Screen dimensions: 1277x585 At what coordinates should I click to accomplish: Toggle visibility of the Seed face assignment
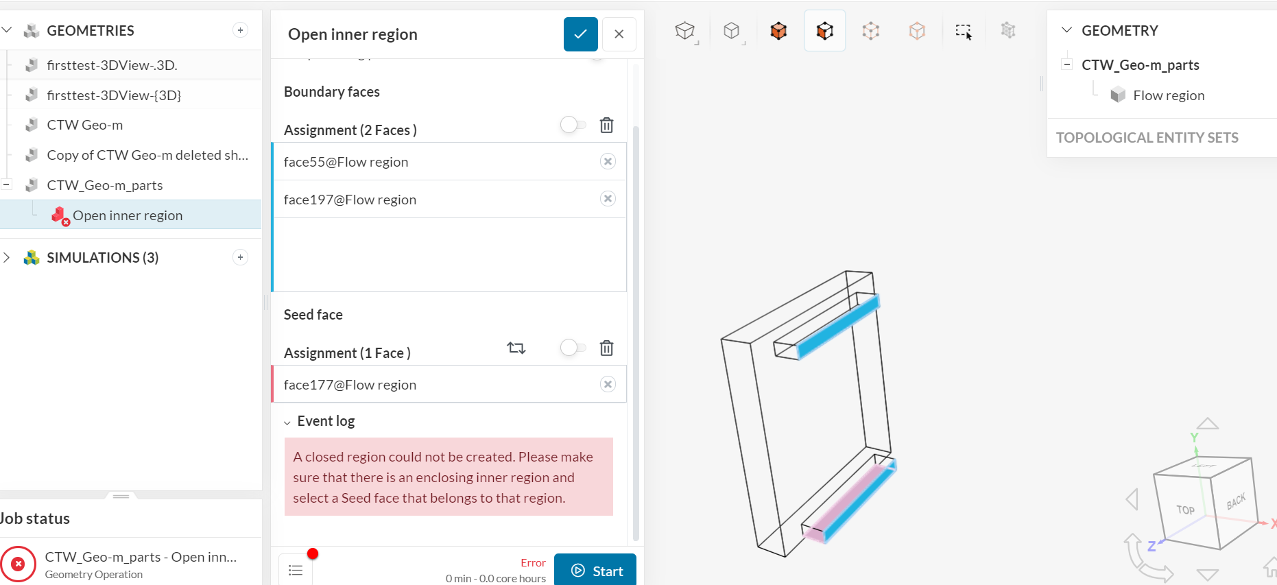click(573, 348)
